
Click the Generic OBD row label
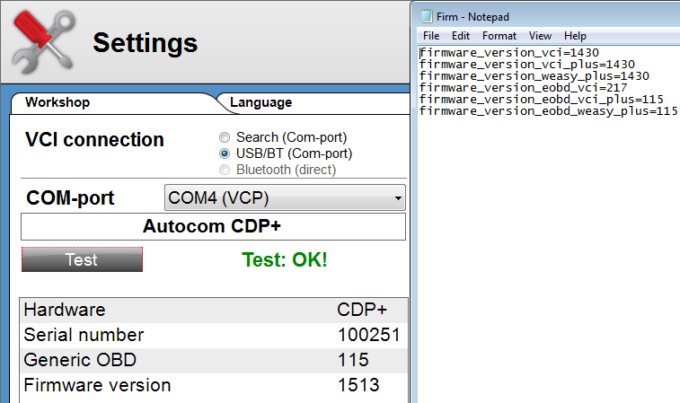pos(80,360)
